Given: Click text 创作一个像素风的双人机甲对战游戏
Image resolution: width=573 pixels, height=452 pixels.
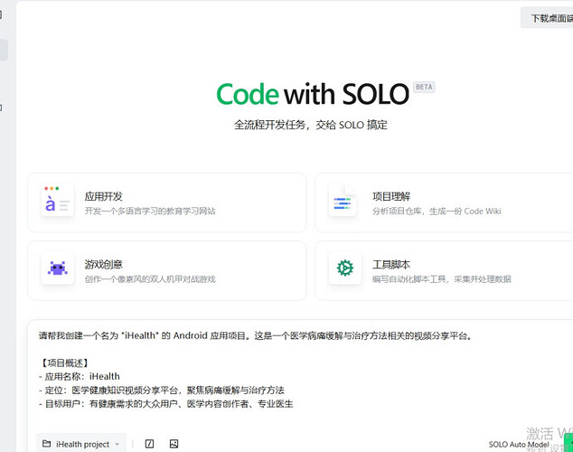Looking at the screenshot, I should 150,279.
